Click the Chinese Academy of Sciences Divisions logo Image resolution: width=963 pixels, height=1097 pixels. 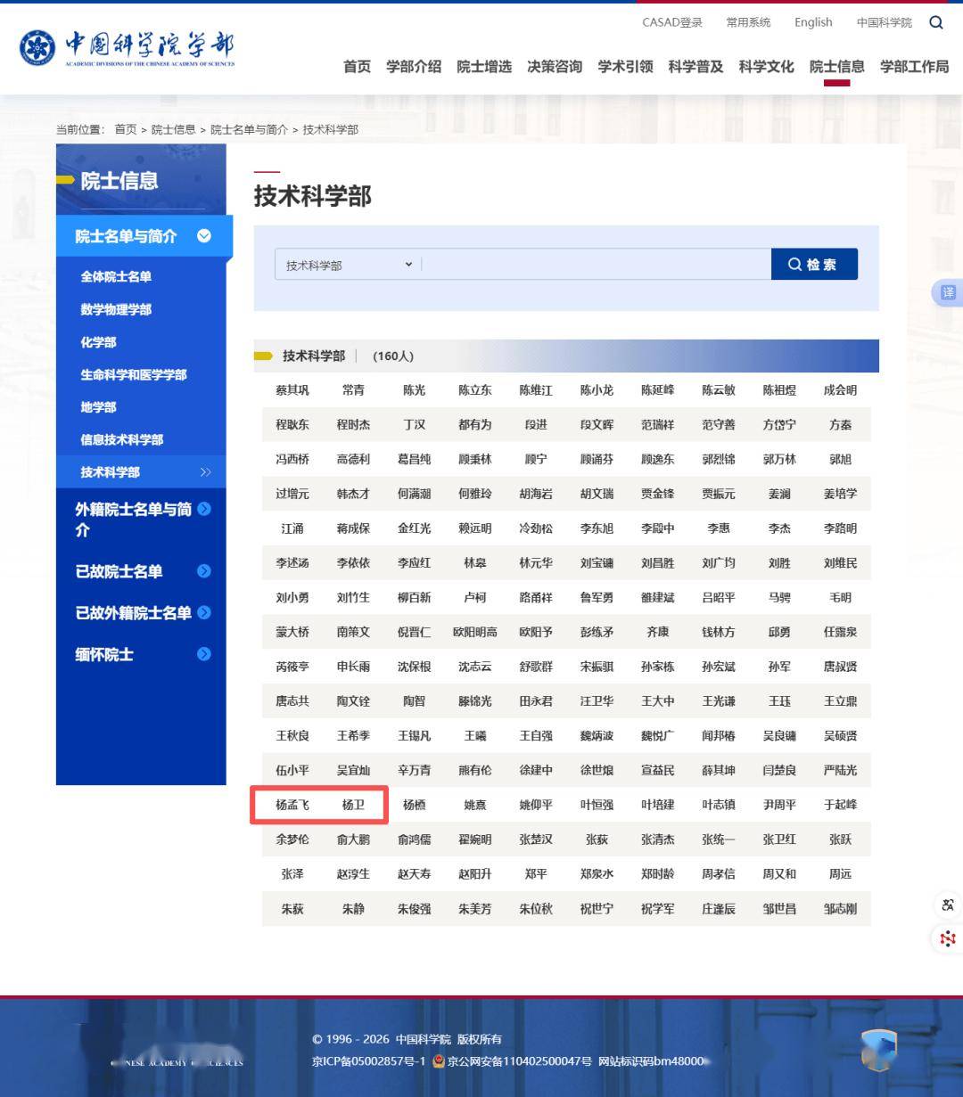pos(128,47)
